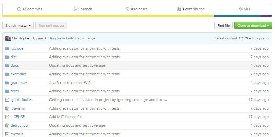Click the releases tag icon

(128, 9)
